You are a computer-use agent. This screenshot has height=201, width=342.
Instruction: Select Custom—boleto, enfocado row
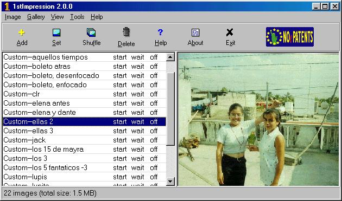tap(84, 85)
